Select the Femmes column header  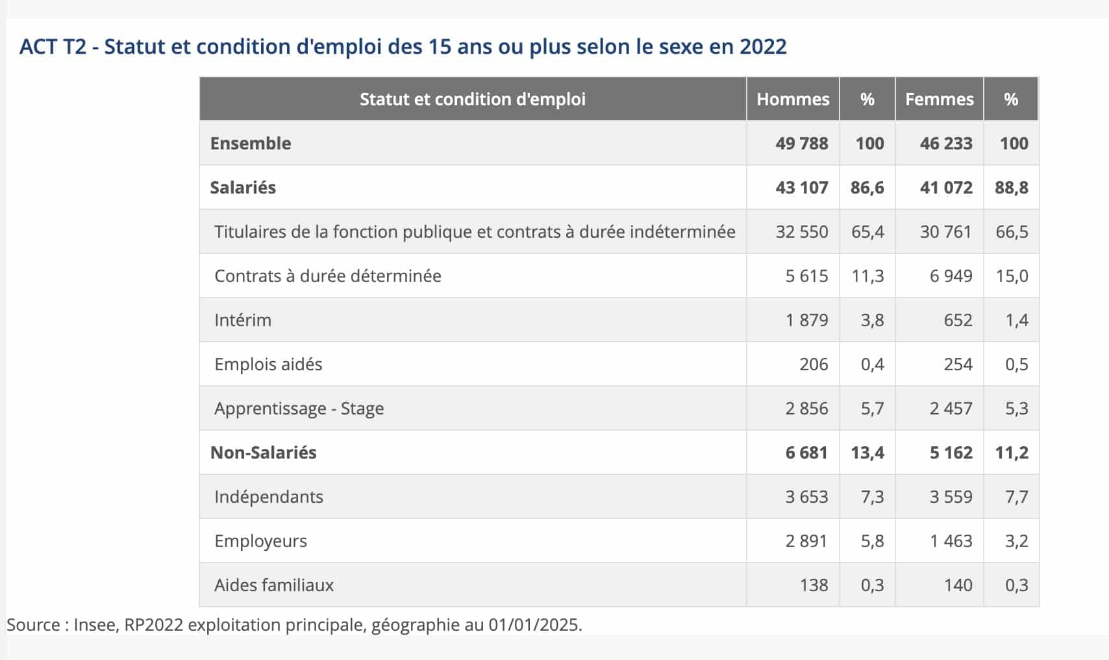[x=939, y=99]
